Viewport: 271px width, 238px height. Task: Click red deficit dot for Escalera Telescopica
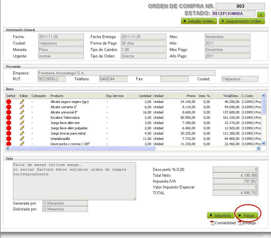[9, 118]
